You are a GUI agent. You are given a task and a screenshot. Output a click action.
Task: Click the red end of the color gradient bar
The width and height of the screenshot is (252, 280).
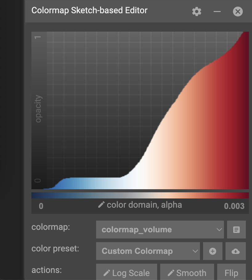243,195
